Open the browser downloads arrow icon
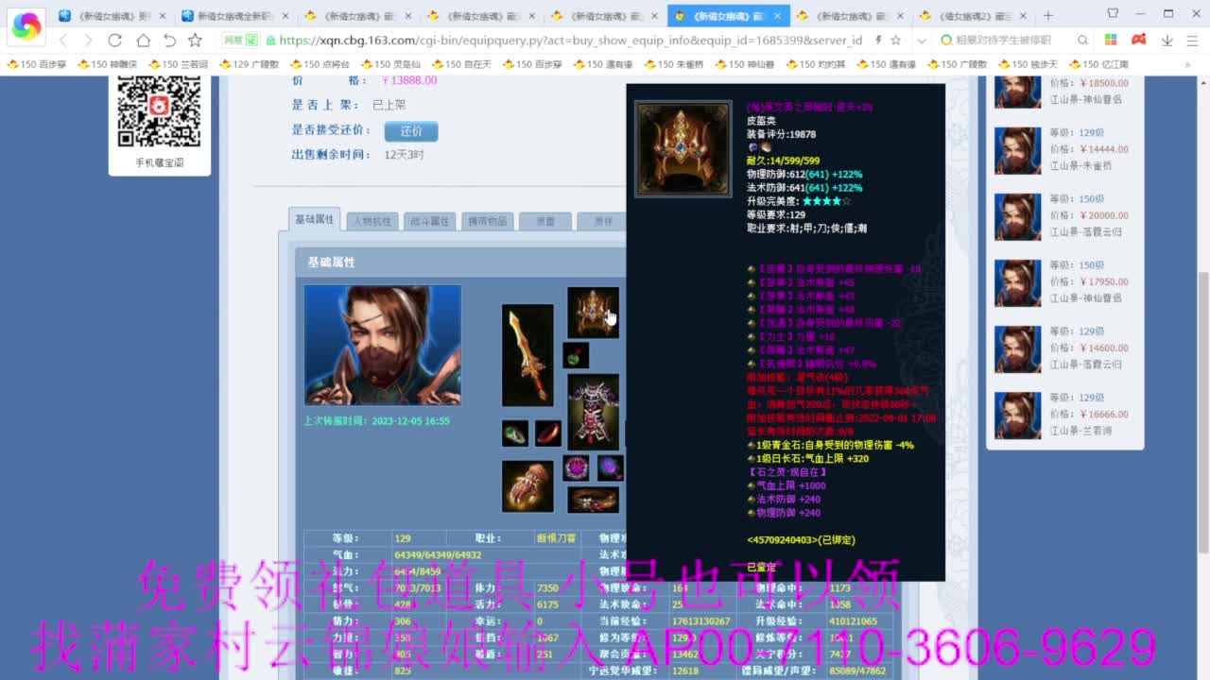Image resolution: width=1210 pixels, height=680 pixels. tap(1167, 40)
